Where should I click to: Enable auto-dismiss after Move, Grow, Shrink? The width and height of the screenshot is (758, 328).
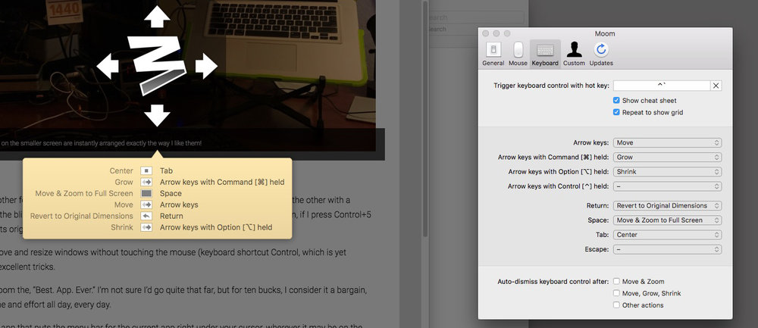616,293
